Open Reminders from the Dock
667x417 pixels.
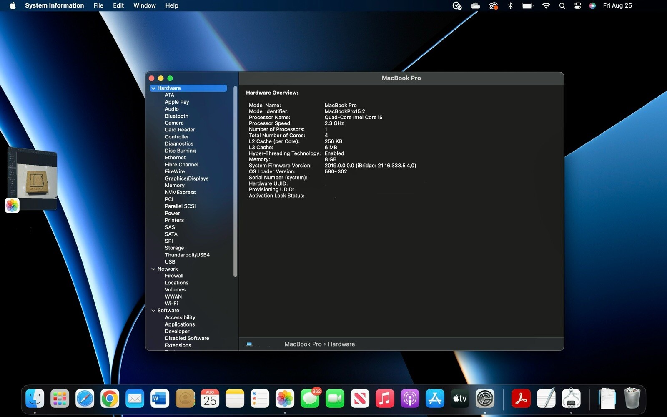click(x=260, y=399)
